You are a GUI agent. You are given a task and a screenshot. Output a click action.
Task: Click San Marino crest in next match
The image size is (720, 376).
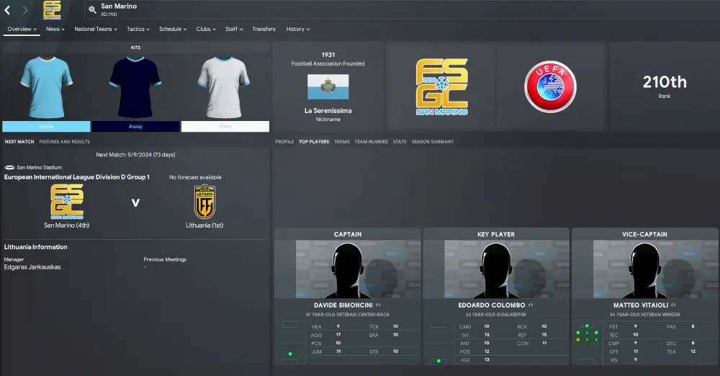tap(67, 202)
